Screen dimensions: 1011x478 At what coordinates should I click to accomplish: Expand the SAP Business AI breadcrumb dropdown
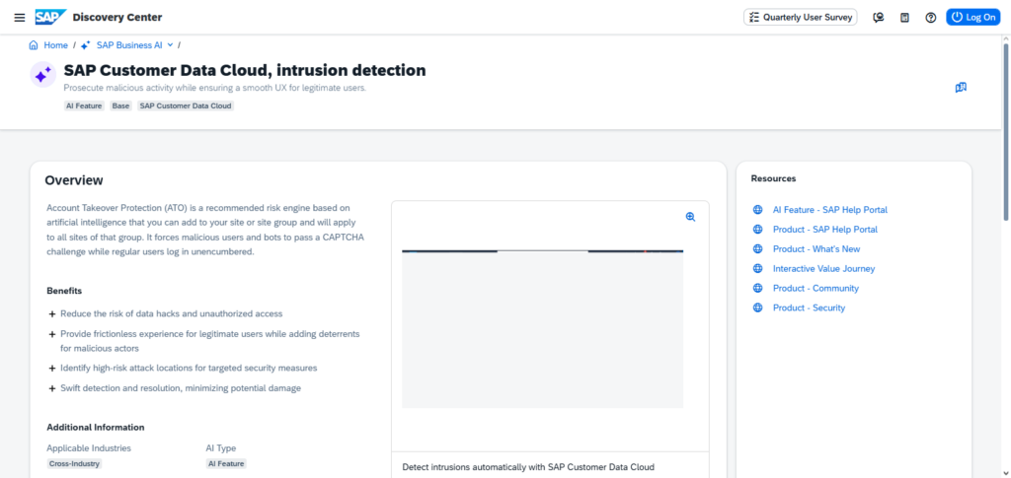pyautogui.click(x=170, y=45)
